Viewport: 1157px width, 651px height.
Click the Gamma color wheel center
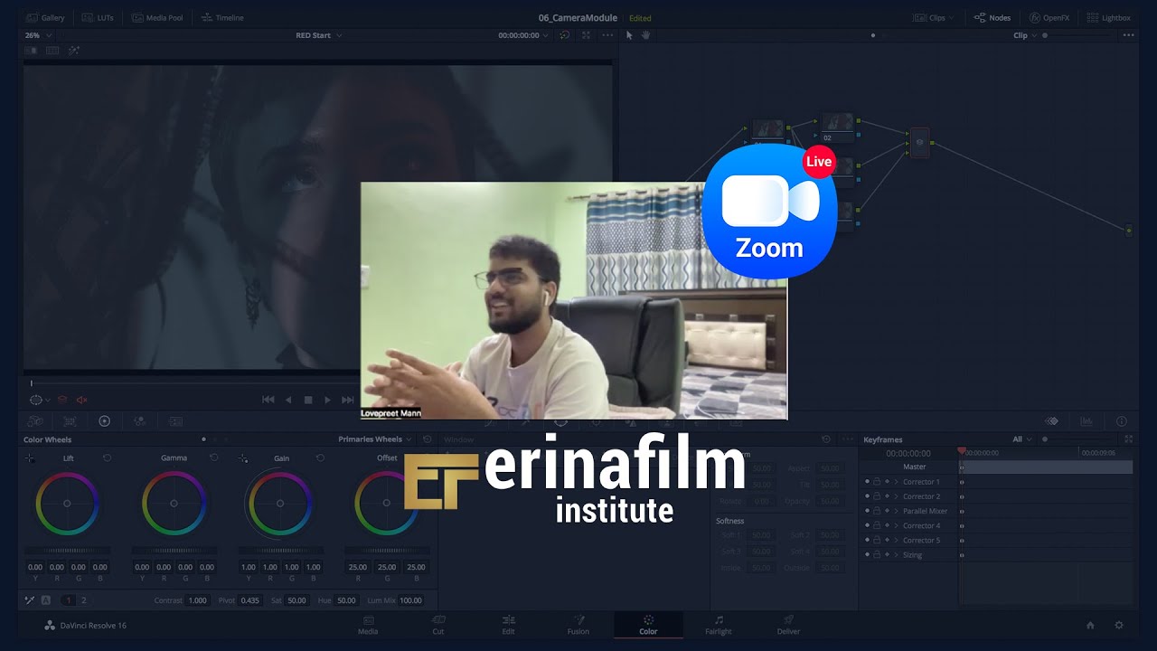pyautogui.click(x=174, y=504)
